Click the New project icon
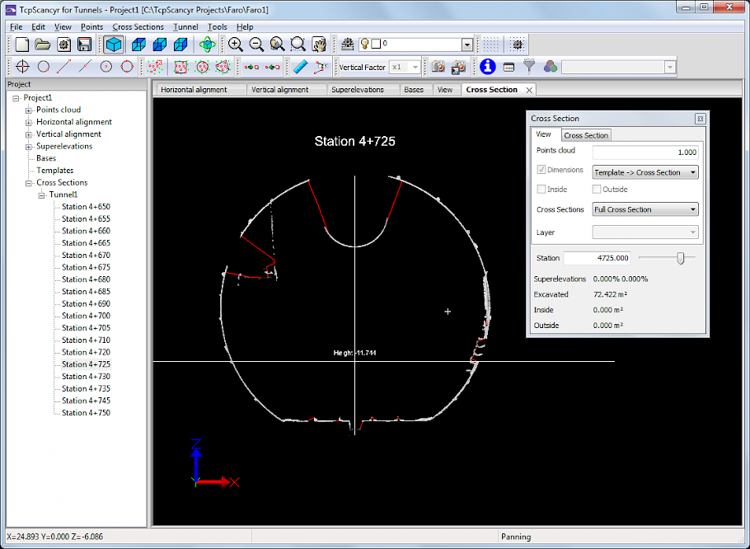The image size is (750, 549). (22, 45)
